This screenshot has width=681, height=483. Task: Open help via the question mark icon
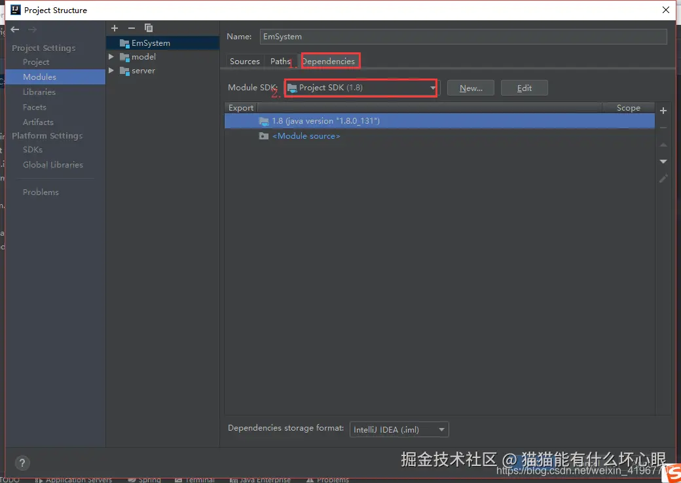[x=22, y=463]
